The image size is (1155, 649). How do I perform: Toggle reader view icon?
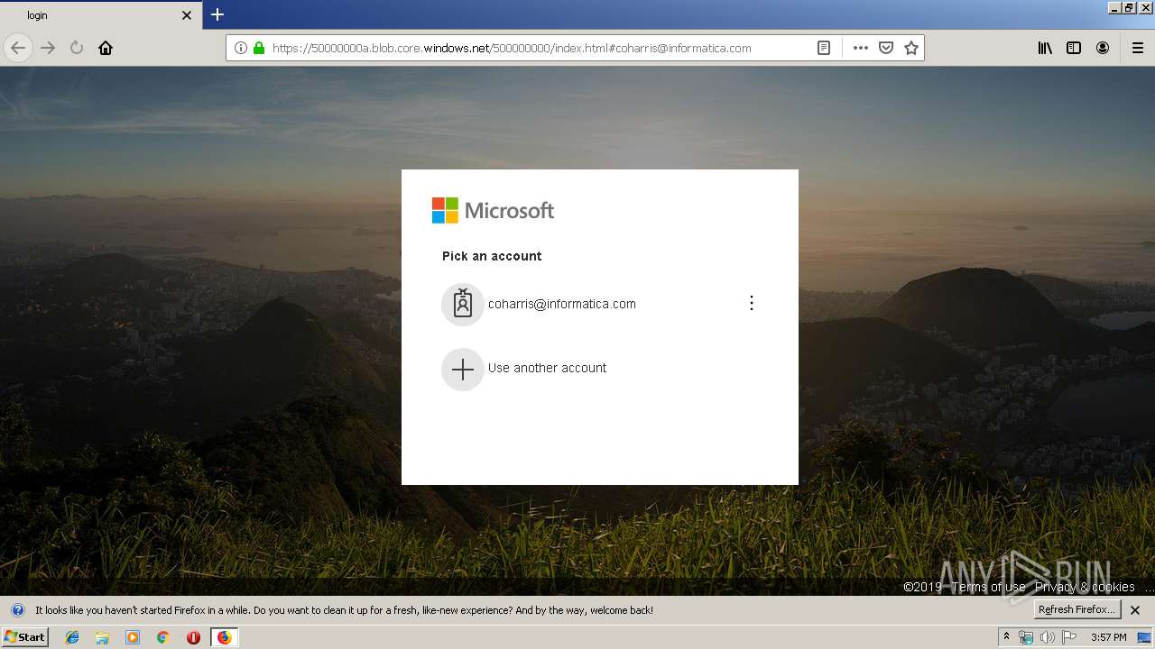[824, 48]
